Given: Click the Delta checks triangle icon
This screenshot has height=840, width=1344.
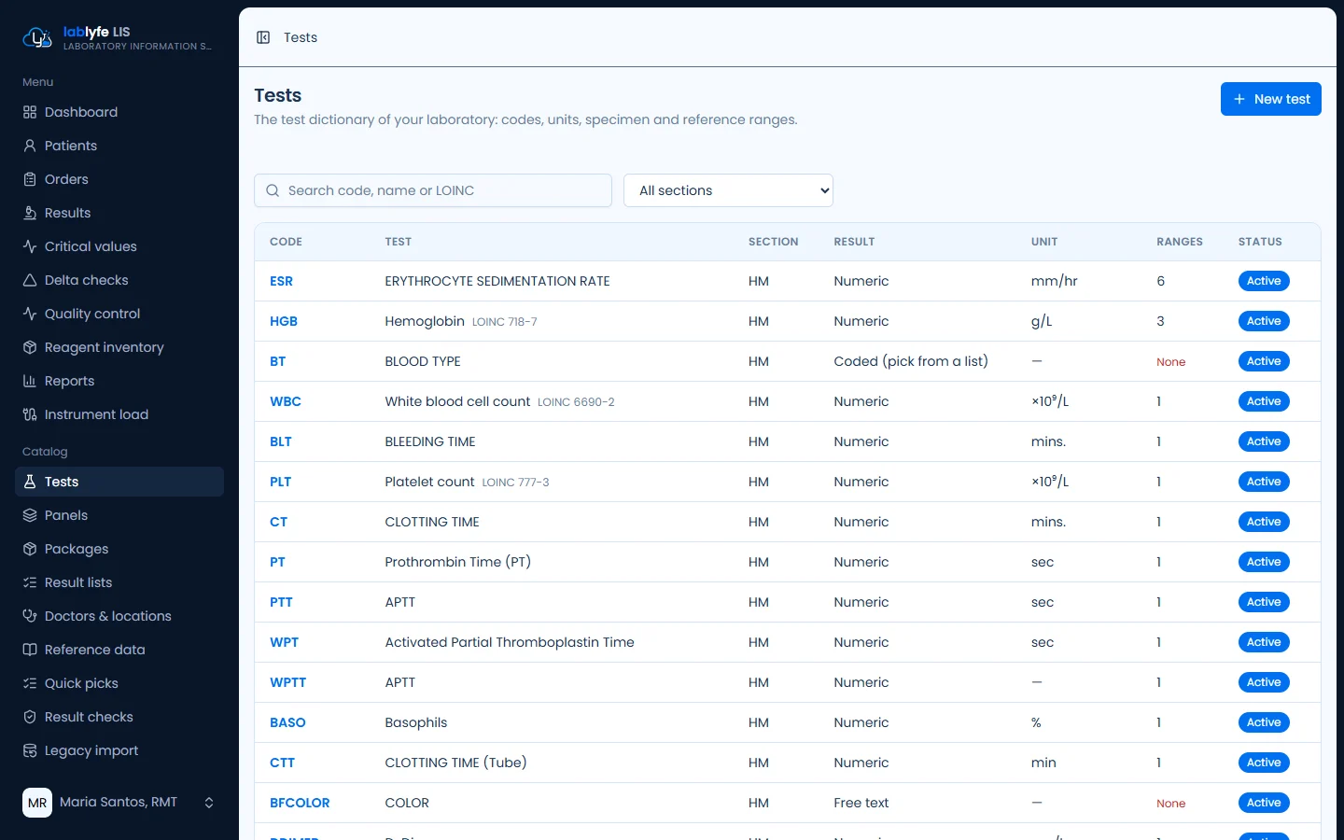Looking at the screenshot, I should 30,280.
